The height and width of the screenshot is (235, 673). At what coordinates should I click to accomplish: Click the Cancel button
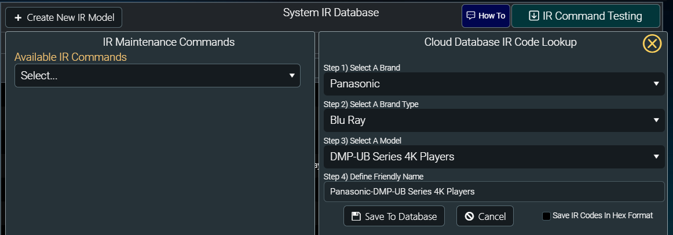[485, 216]
